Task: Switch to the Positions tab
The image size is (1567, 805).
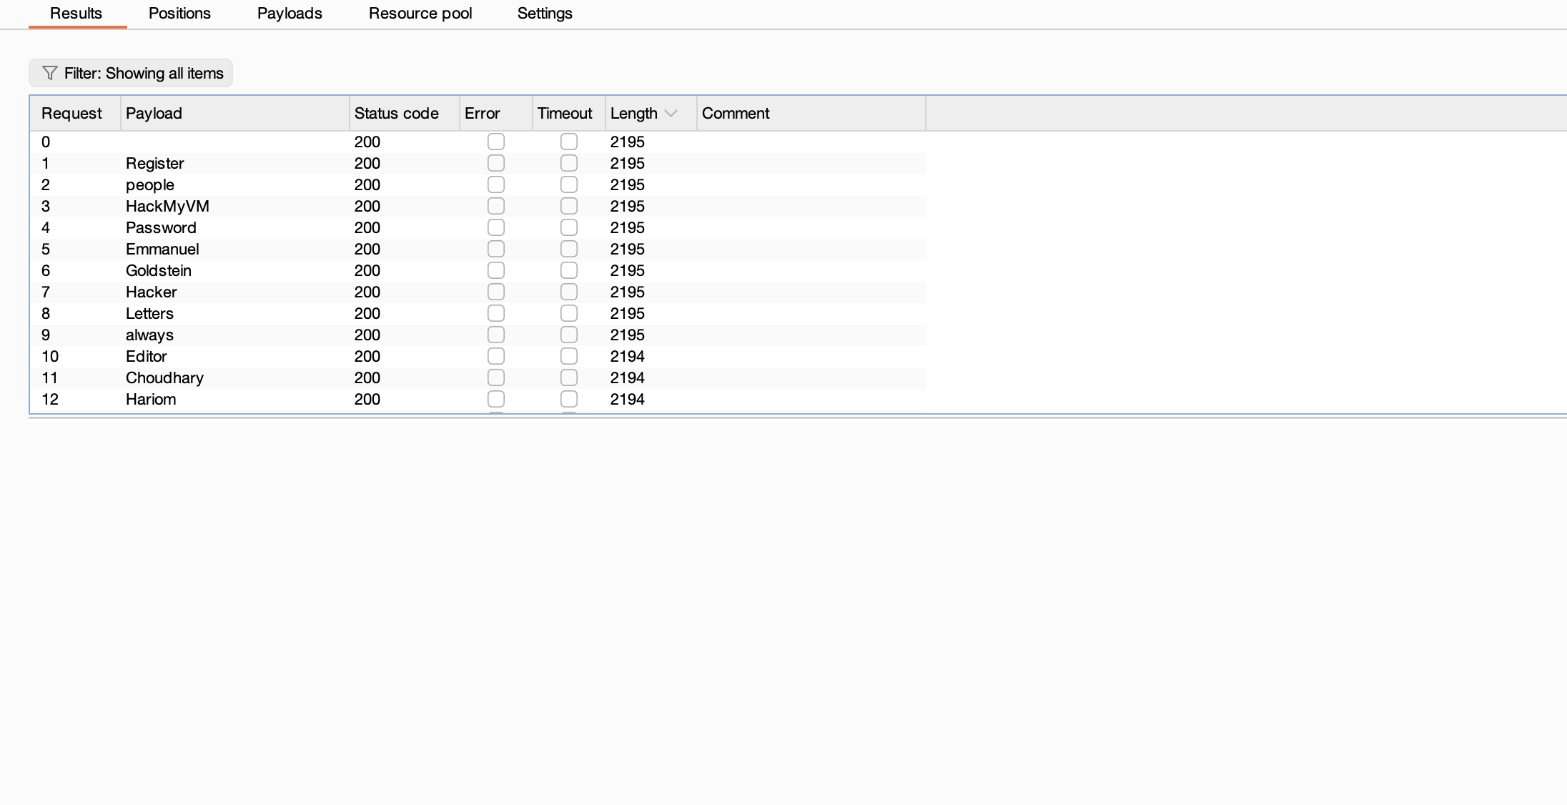Action: pos(179,14)
